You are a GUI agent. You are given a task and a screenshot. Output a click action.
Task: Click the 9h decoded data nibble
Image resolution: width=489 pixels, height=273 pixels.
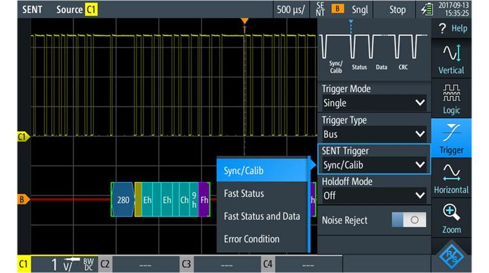coord(194,200)
